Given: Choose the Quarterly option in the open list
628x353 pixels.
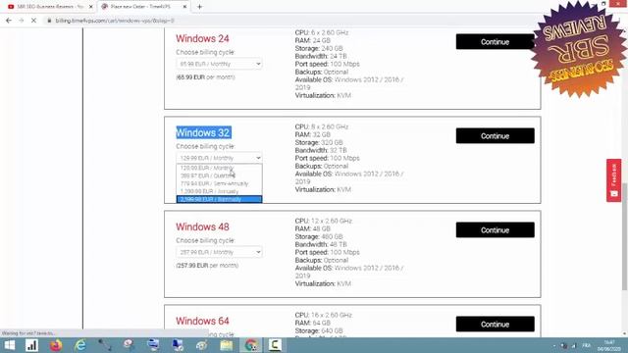Looking at the screenshot, I should tap(219, 176).
